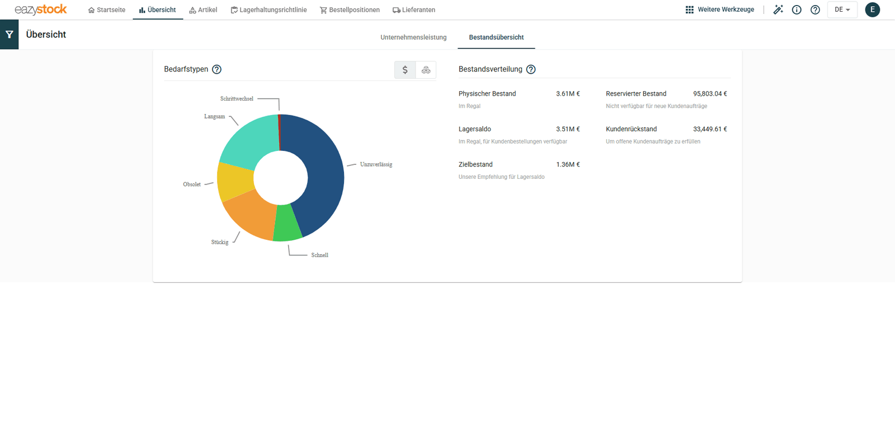Click the Schrittwechsel chart label
895x427 pixels.
point(237,99)
